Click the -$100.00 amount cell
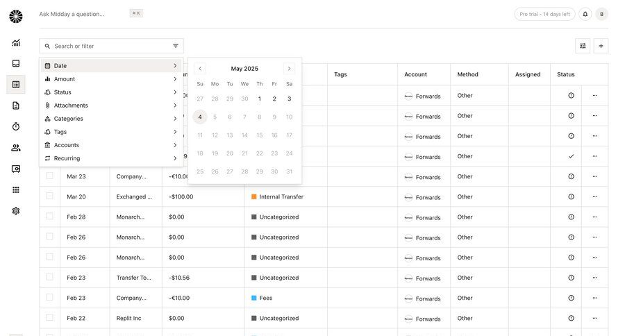Viewport: 625px width, 336px height. (181, 197)
